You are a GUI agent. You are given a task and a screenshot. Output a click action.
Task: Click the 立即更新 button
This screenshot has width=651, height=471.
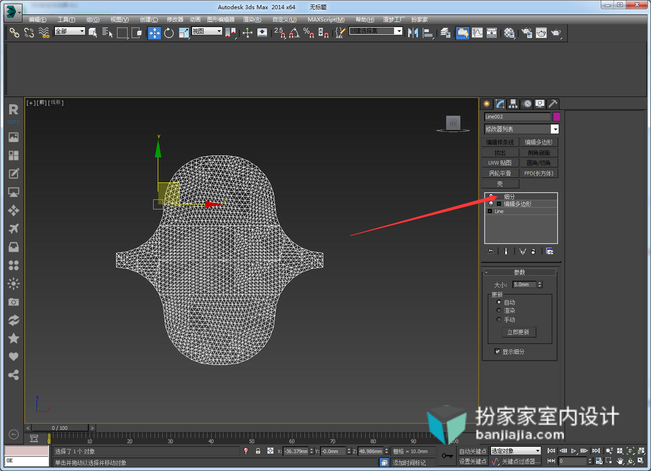(519, 332)
